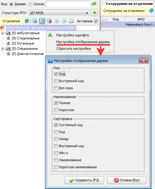
Task: Click the add department icon
Action: click(35, 21)
